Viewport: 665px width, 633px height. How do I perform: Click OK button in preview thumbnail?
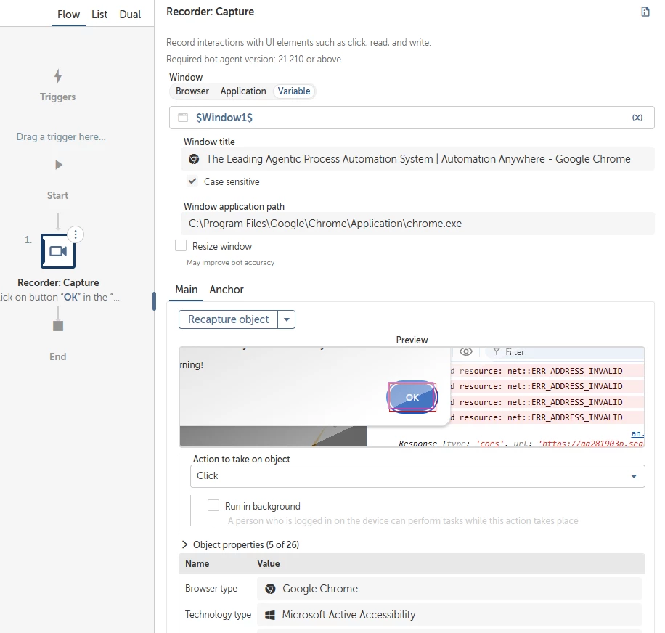click(412, 397)
